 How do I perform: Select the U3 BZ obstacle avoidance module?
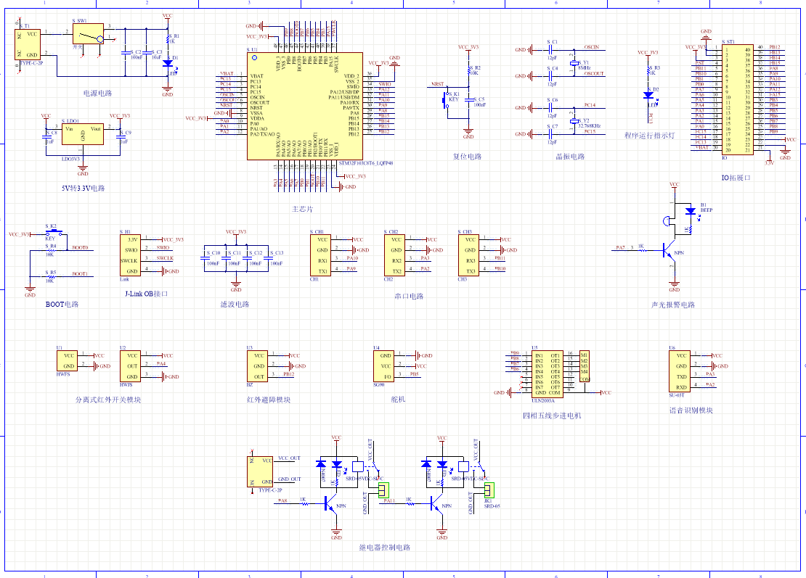[257, 366]
